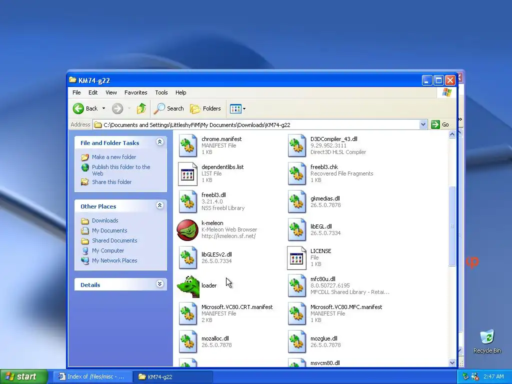The width and height of the screenshot is (512, 384).
Task: Click Make a new folder link
Action: [114, 157]
